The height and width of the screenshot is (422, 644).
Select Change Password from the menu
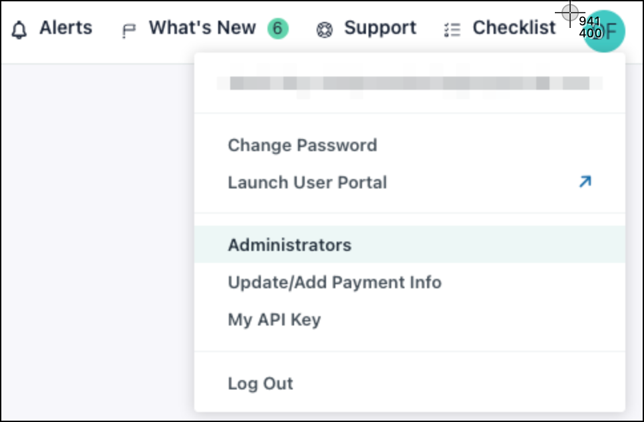[x=302, y=145]
